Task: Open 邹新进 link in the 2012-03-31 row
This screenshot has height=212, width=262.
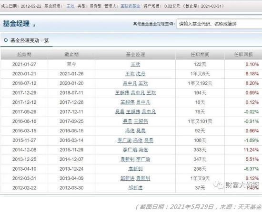Action: point(128,178)
